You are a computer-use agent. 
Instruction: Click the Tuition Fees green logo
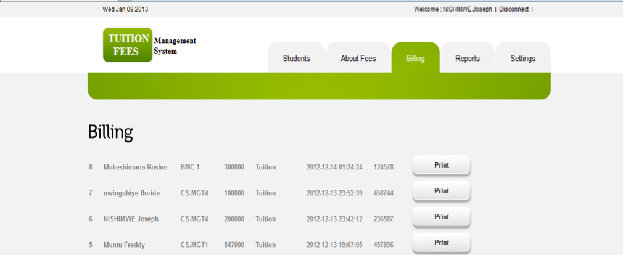click(128, 45)
